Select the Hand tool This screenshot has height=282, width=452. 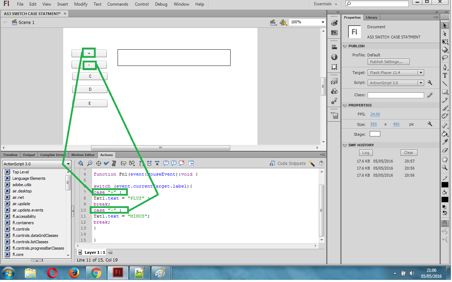click(x=445, y=159)
